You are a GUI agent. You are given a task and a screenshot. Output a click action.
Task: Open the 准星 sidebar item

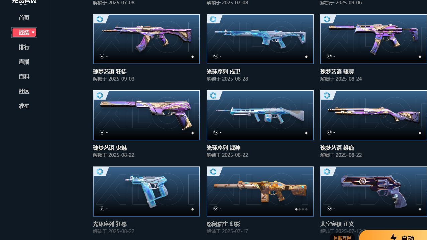click(x=24, y=106)
